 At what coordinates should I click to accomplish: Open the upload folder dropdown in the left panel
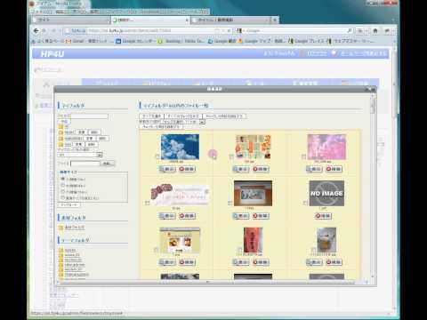click(80, 155)
